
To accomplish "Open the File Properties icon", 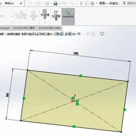I will (87, 4).
